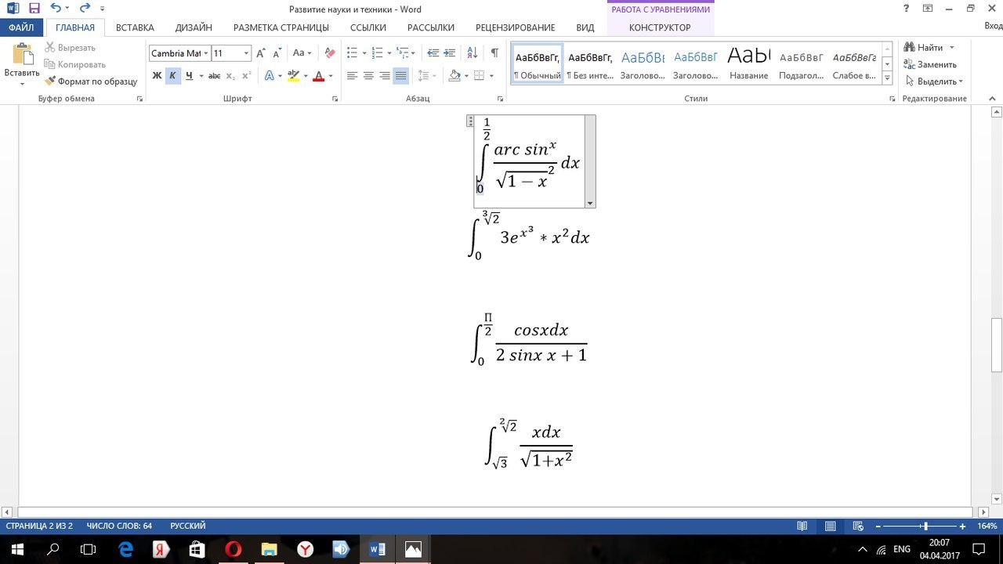Open the КОНСТРУКТОР equation tab
The image size is (1003, 564).
659,27
